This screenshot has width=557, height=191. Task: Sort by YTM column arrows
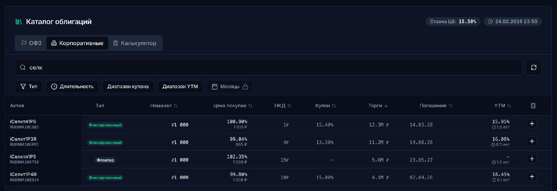[x=509, y=106]
